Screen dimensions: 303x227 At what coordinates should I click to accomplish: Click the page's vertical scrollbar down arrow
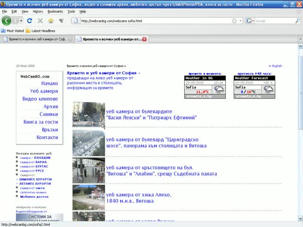(x=301, y=218)
